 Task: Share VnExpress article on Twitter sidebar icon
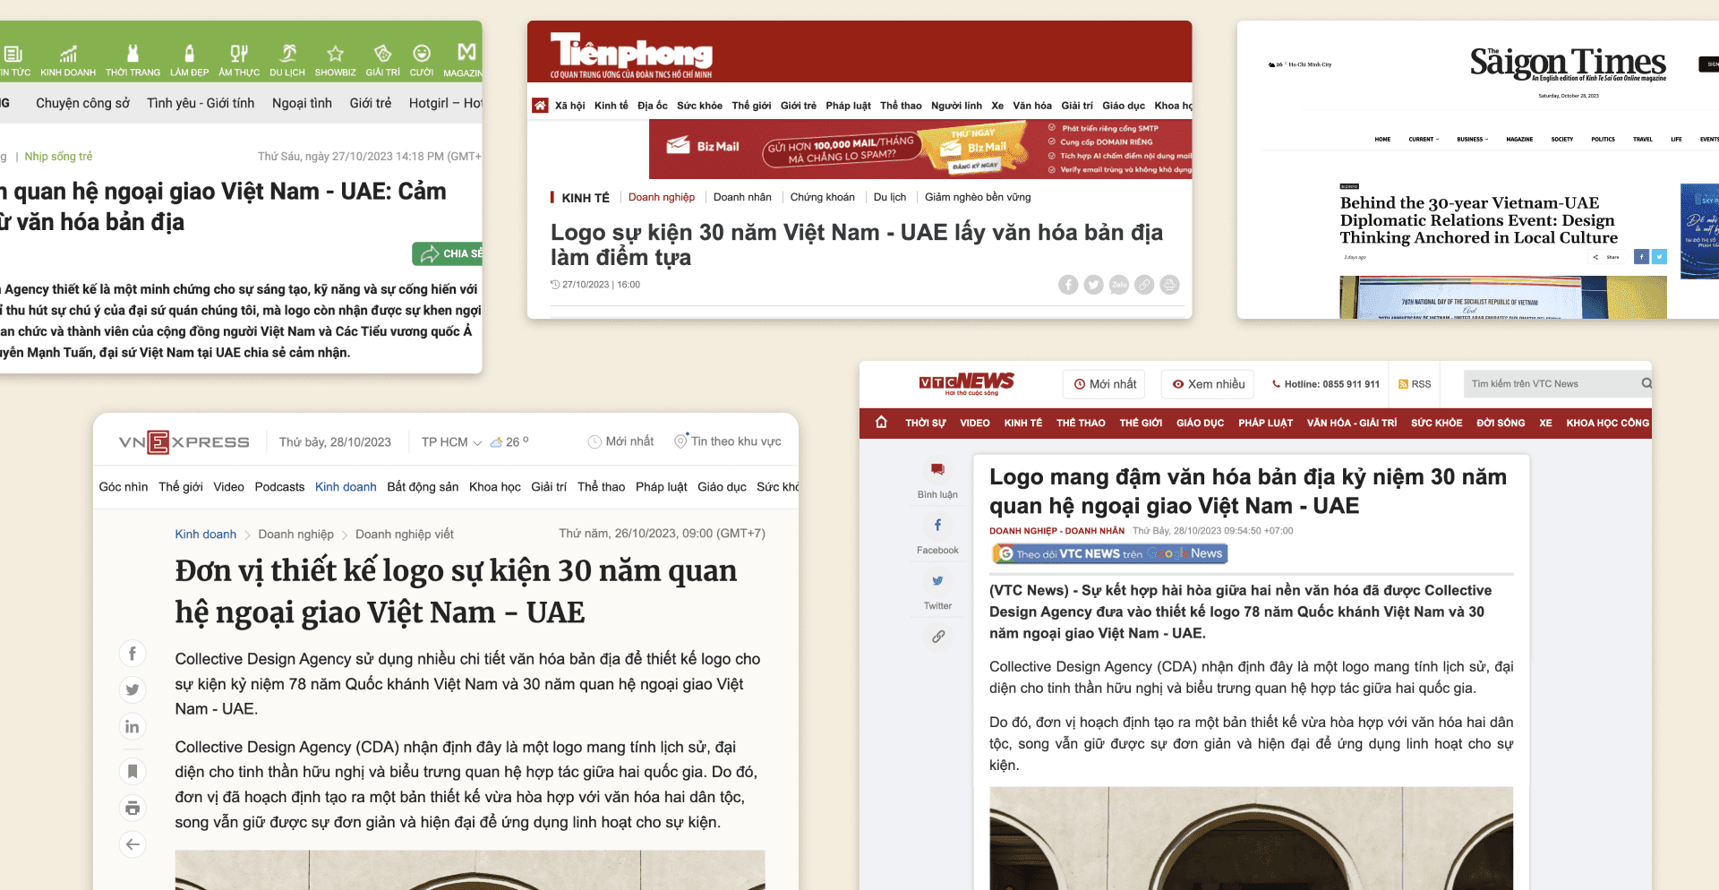point(133,689)
